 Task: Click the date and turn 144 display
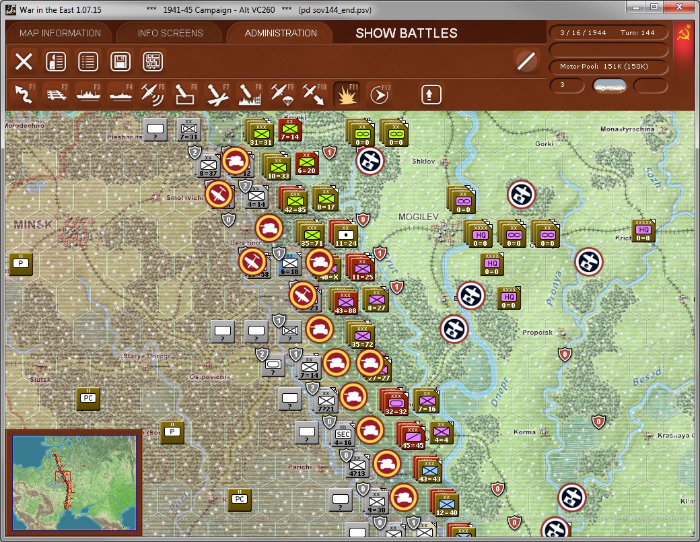608,32
